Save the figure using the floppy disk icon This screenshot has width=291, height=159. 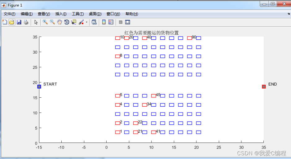point(19,22)
